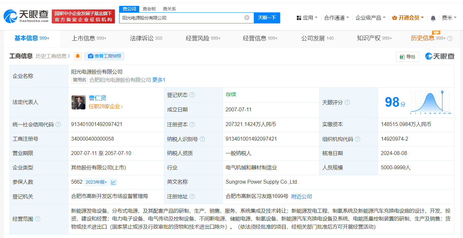
Task: Click help icon next to 注册资本
Action: (x=192, y=124)
